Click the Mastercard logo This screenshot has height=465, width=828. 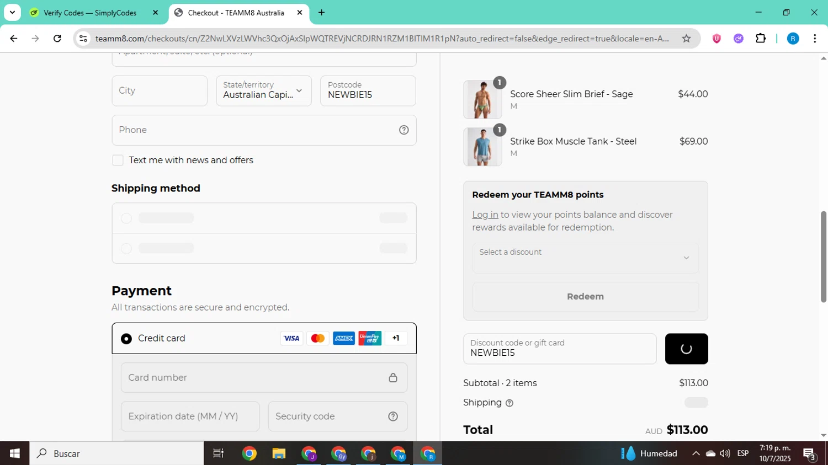click(317, 339)
